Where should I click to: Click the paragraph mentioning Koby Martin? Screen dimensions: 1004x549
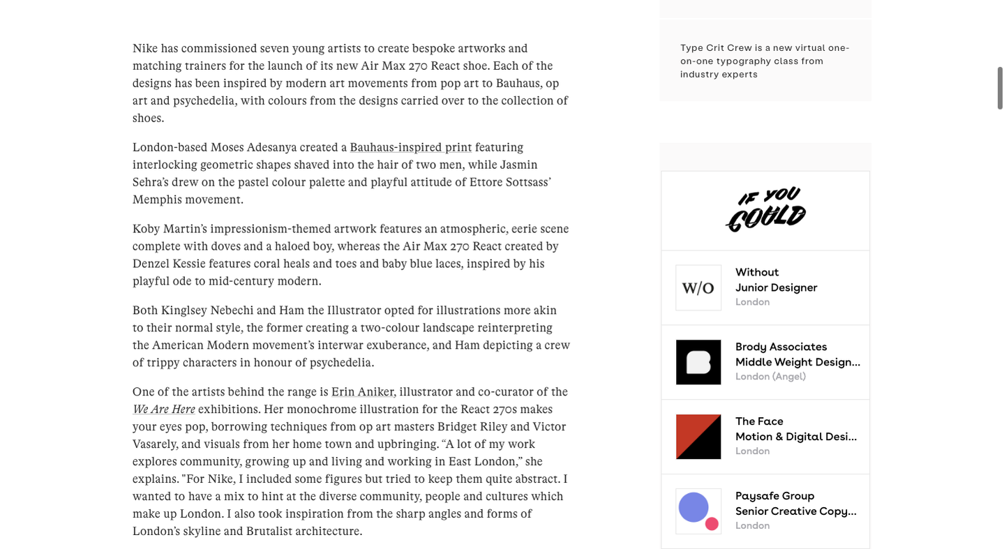[x=351, y=255]
